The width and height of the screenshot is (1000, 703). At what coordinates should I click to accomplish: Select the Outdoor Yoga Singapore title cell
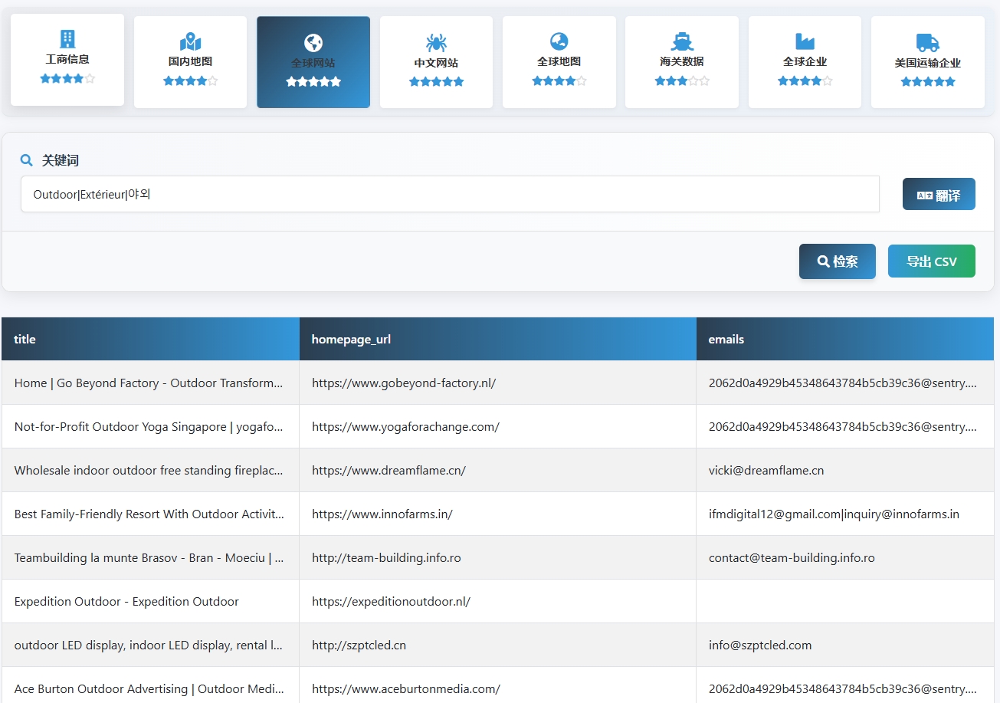[150, 426]
